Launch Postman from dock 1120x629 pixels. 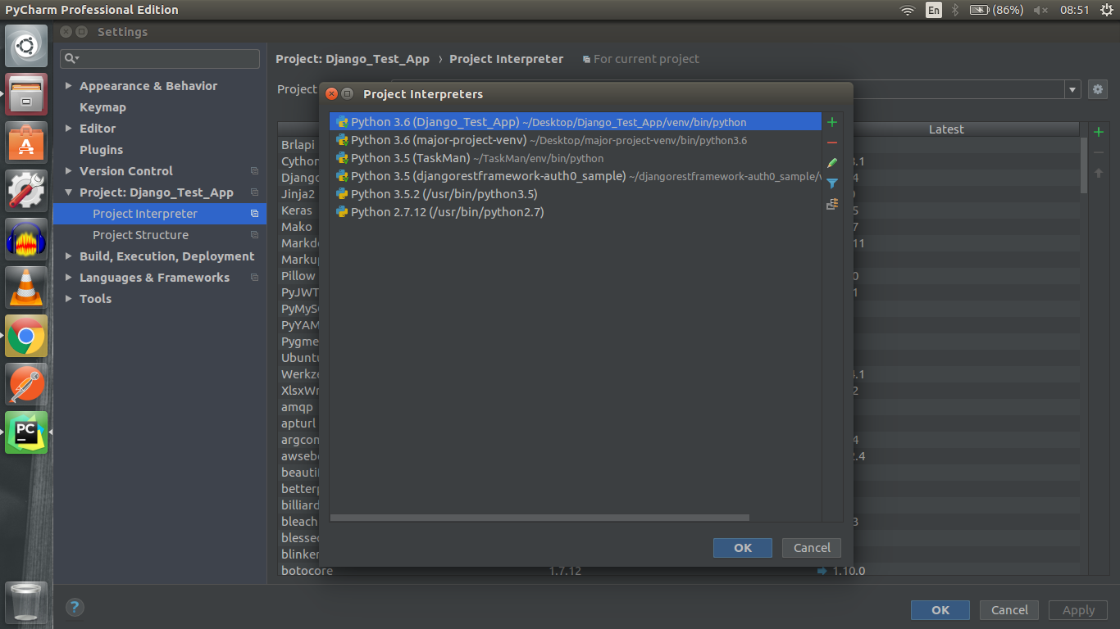[x=26, y=384]
